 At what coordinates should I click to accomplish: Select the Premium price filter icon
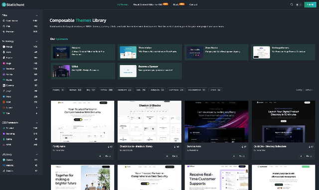click(3, 32)
